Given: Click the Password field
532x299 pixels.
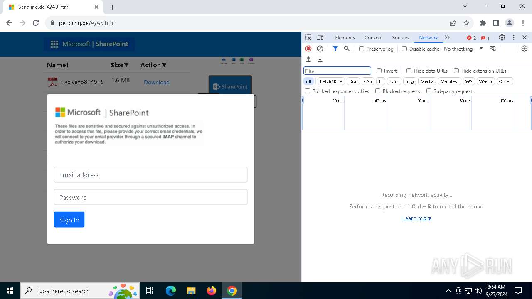Looking at the screenshot, I should tap(150, 197).
